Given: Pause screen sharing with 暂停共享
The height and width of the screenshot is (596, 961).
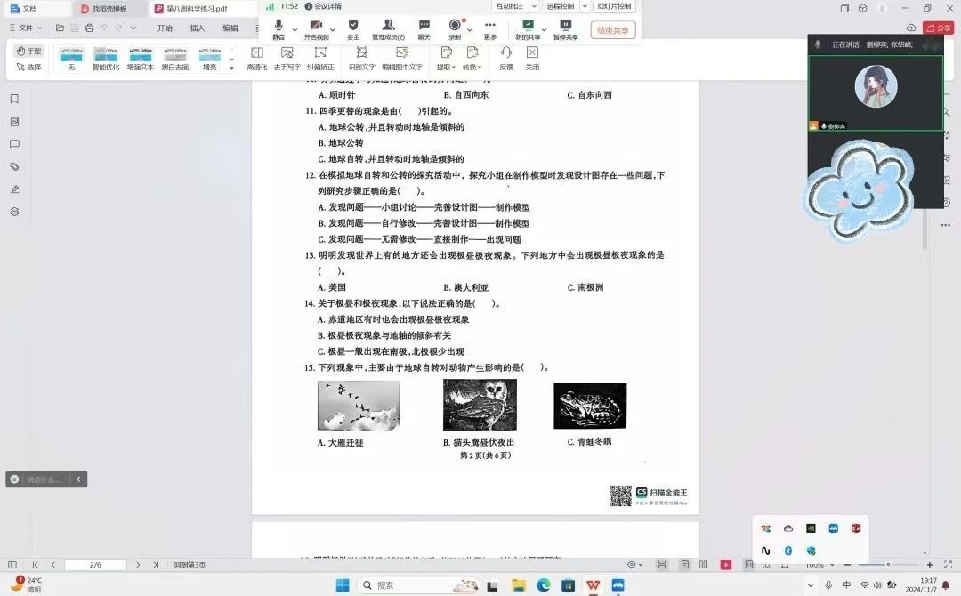Looking at the screenshot, I should pyautogui.click(x=566, y=29).
